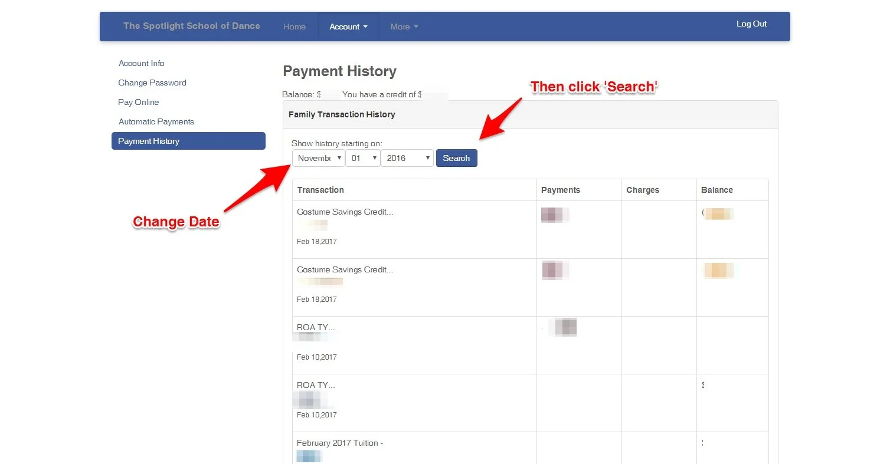890x464 pixels.
Task: Click the Payment History page heading
Action: coord(339,71)
